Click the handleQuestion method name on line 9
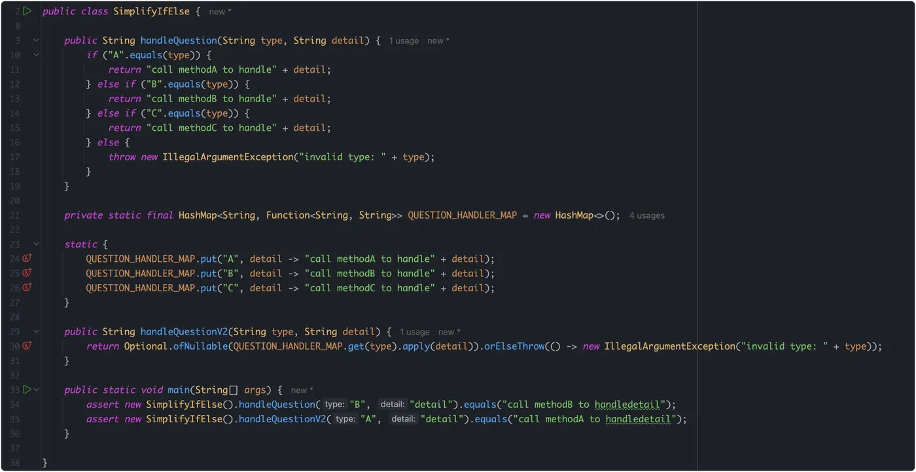The image size is (916, 472). [179, 41]
